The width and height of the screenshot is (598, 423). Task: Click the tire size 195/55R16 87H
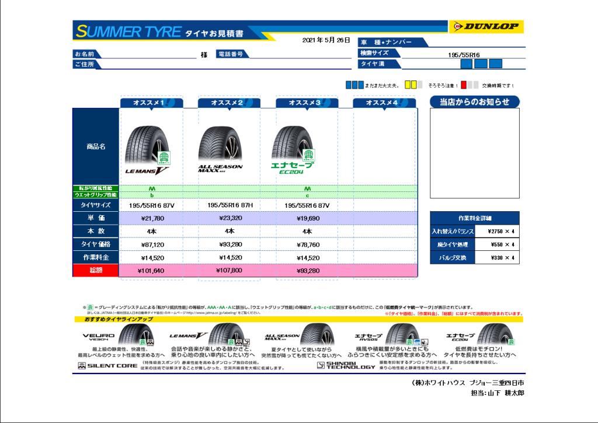[x=230, y=205]
